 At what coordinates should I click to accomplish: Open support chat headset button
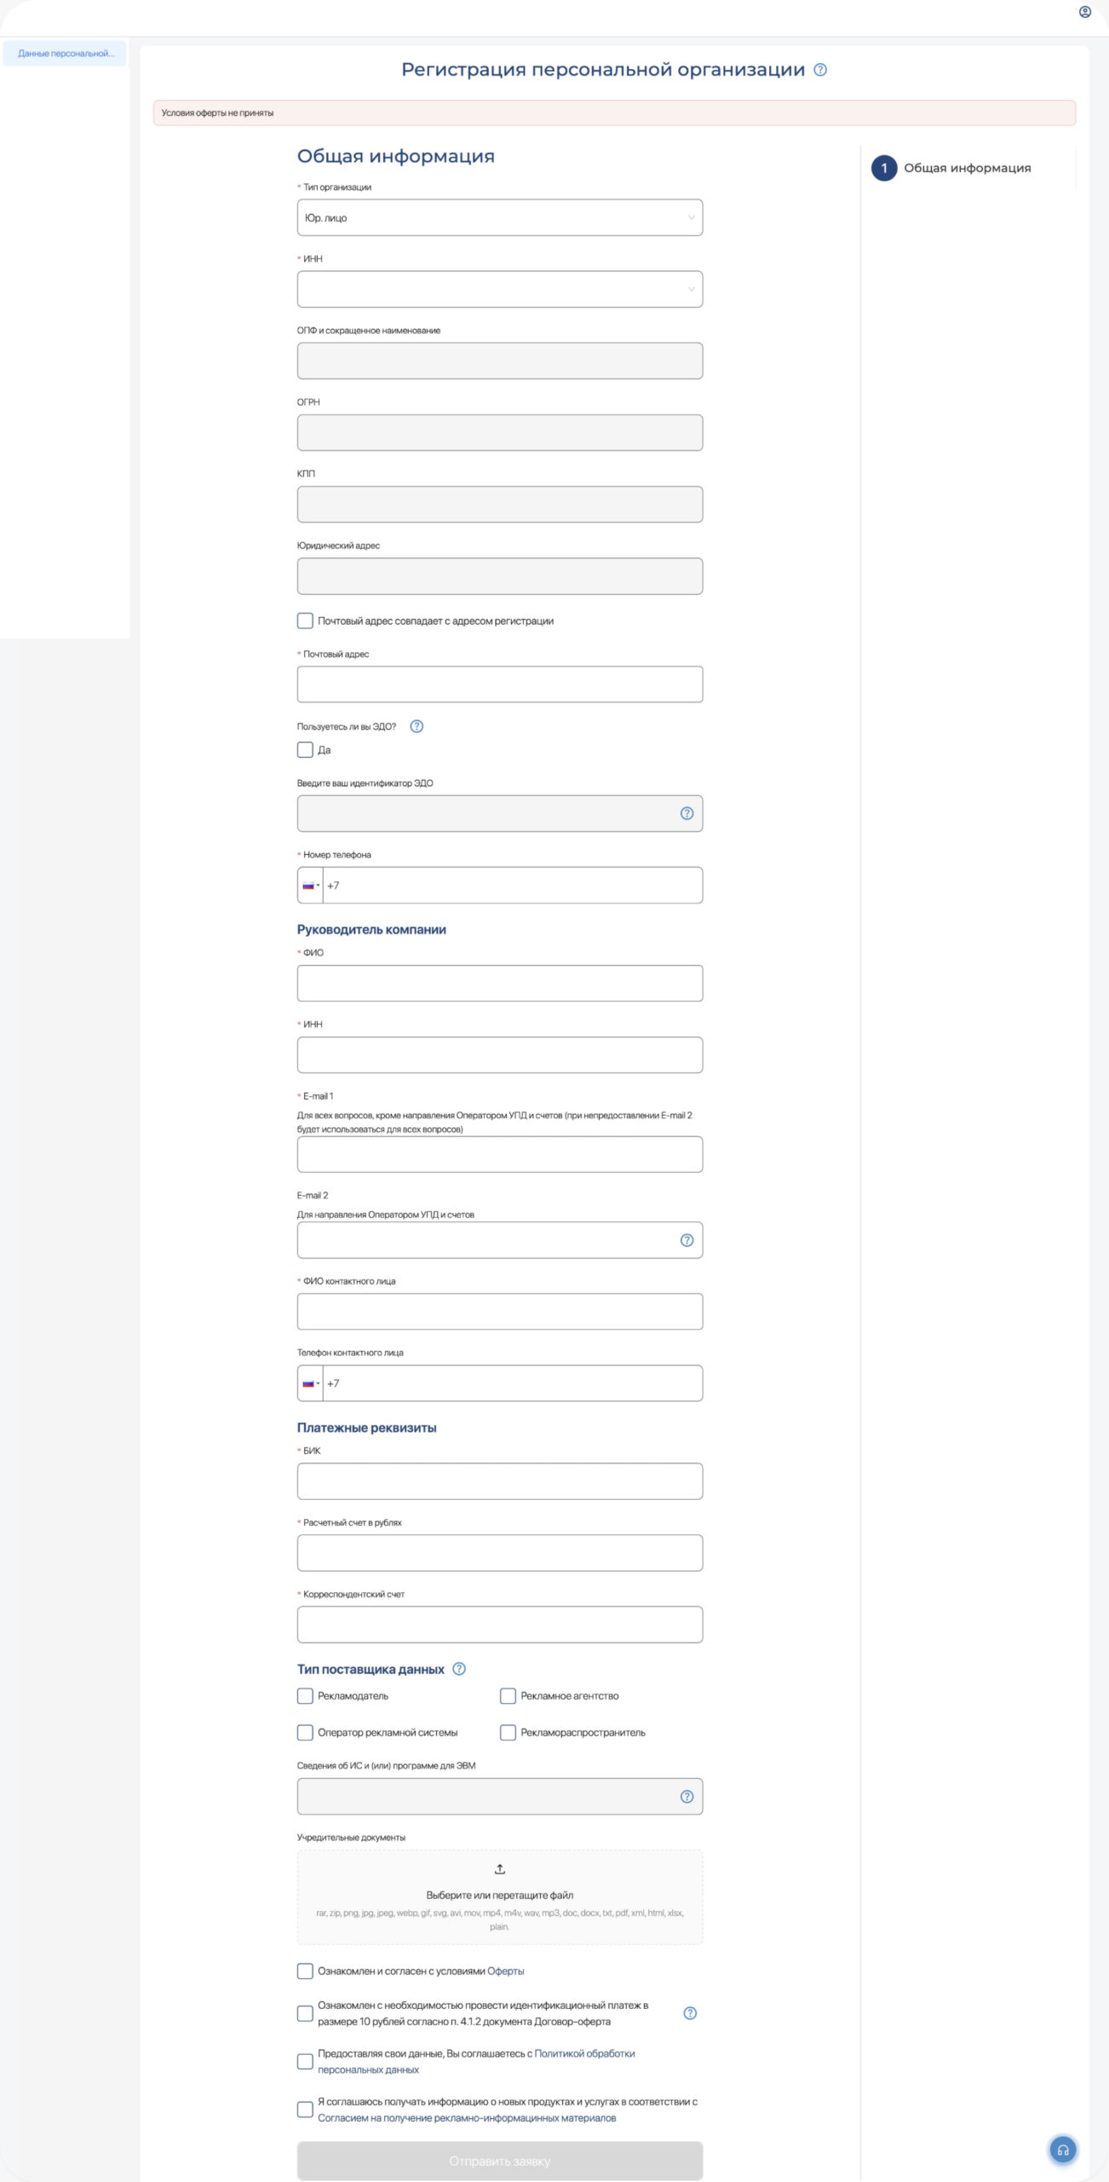click(1062, 2150)
